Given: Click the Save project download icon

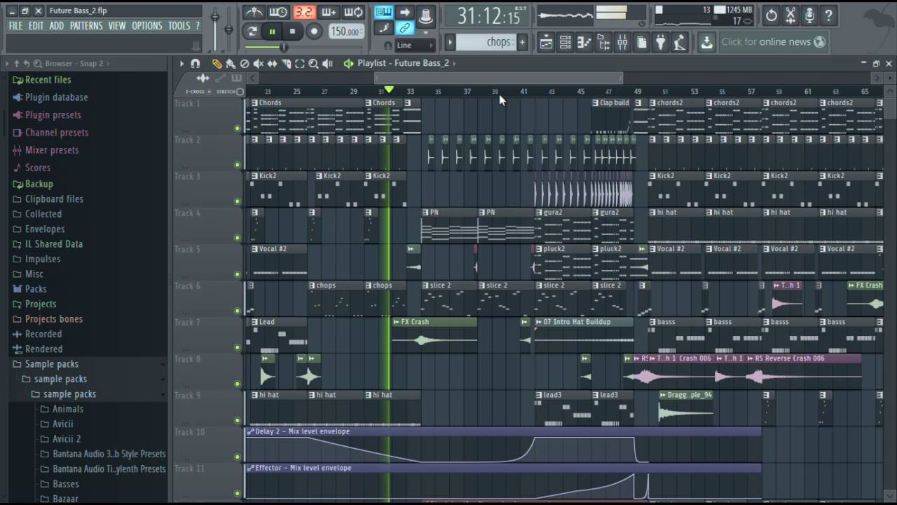Looking at the screenshot, I should click(706, 42).
